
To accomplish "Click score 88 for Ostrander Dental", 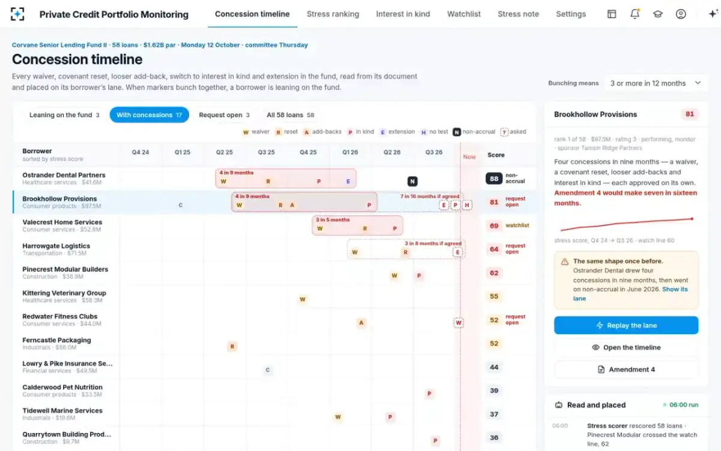I will pyautogui.click(x=494, y=179).
